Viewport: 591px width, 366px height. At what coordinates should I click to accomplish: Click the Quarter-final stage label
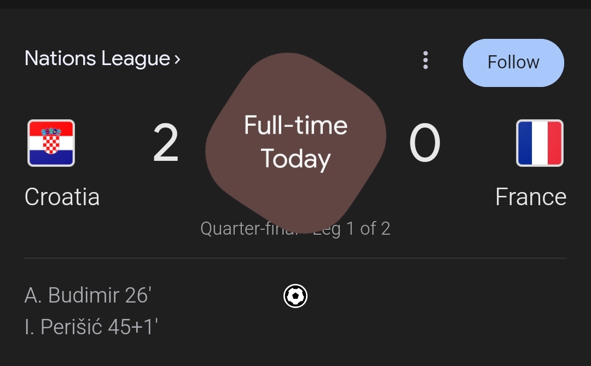click(x=246, y=229)
